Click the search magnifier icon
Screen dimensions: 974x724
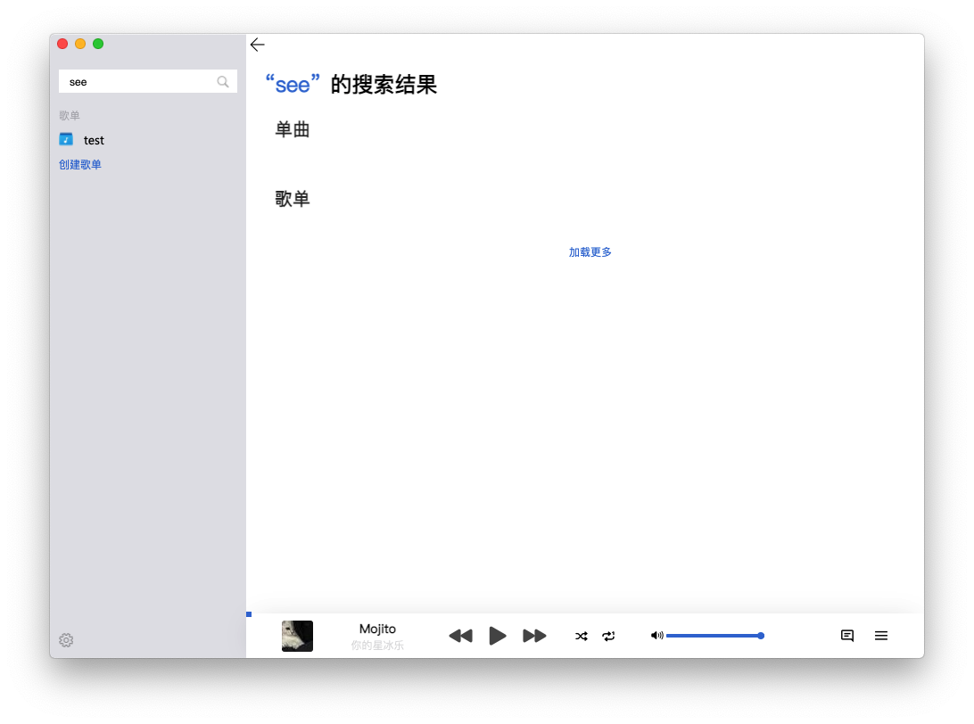[x=223, y=81]
